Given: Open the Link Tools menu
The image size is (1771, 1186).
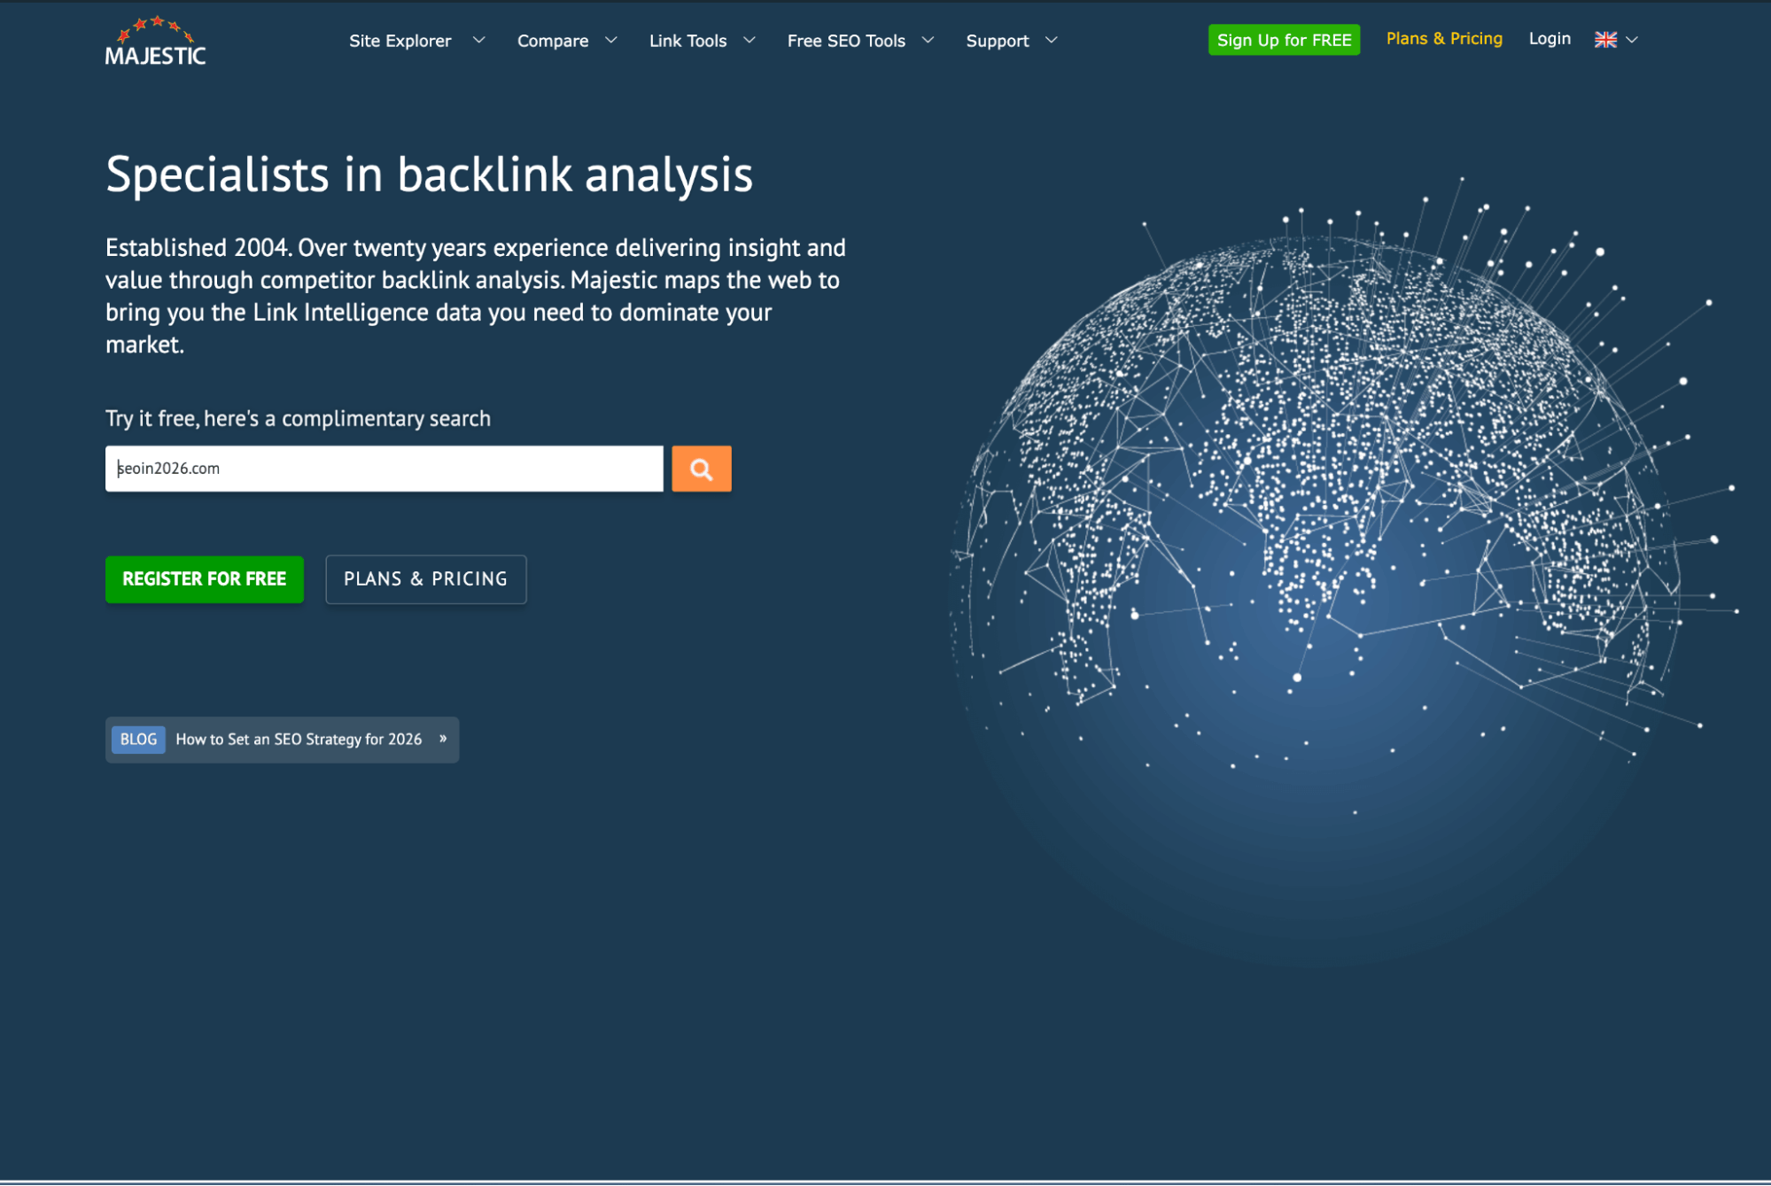Looking at the screenshot, I should point(687,41).
